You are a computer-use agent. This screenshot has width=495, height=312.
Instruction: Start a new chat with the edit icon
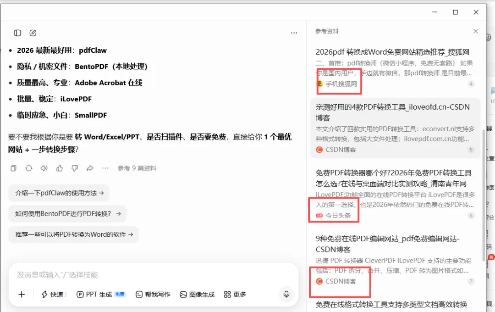pos(33,33)
